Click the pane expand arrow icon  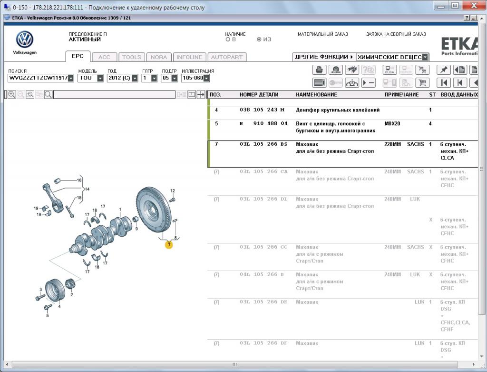pyautogui.click(x=201, y=95)
